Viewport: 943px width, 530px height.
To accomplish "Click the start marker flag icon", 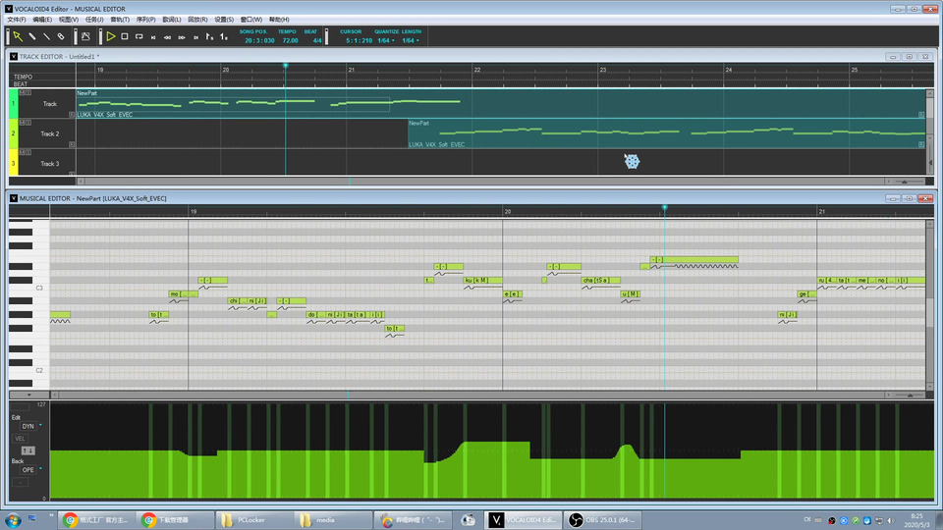I will [x=209, y=36].
